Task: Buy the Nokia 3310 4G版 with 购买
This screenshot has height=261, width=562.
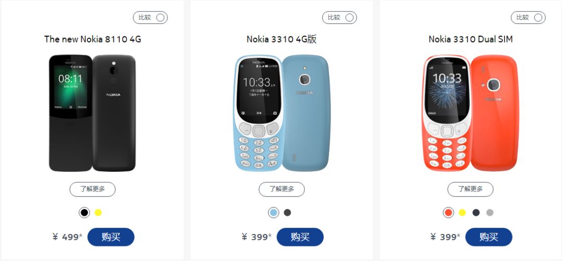Action: [x=300, y=237]
